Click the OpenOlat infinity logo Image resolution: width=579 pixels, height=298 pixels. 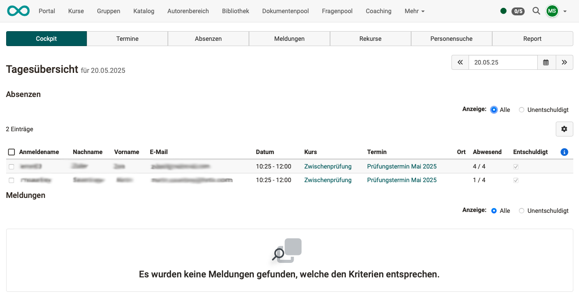click(x=18, y=11)
